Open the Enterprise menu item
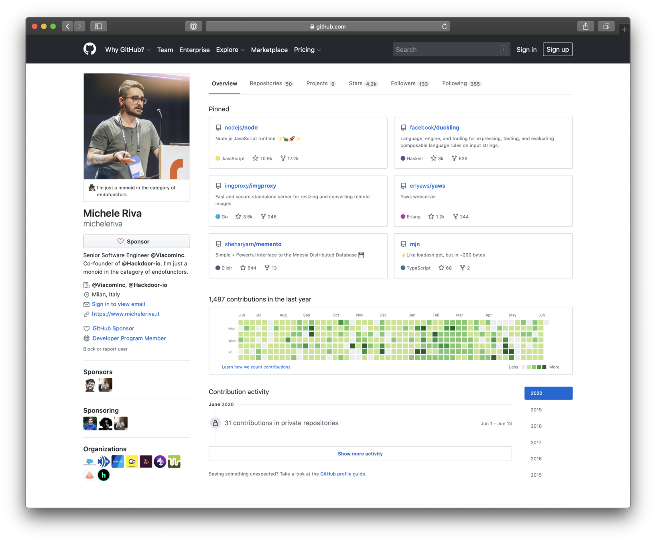Image resolution: width=656 pixels, height=542 pixels. (x=194, y=50)
